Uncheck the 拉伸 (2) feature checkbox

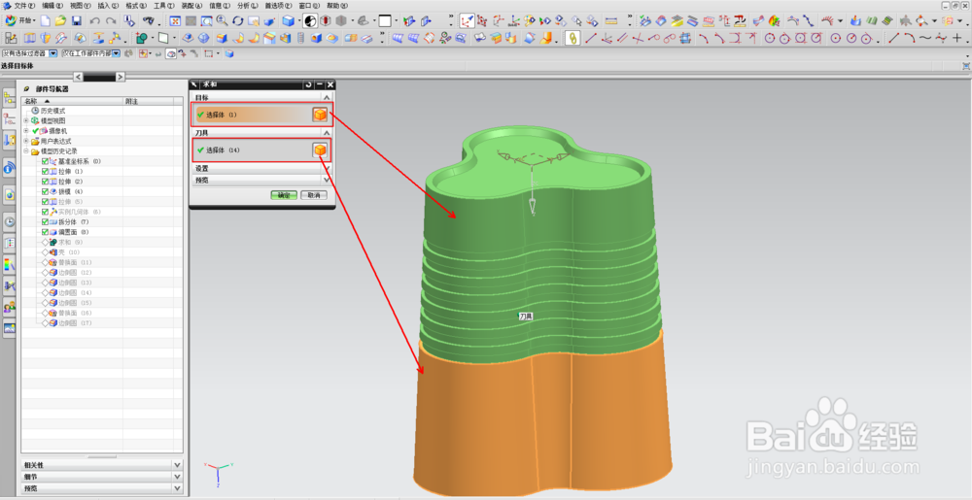pyautogui.click(x=46, y=182)
